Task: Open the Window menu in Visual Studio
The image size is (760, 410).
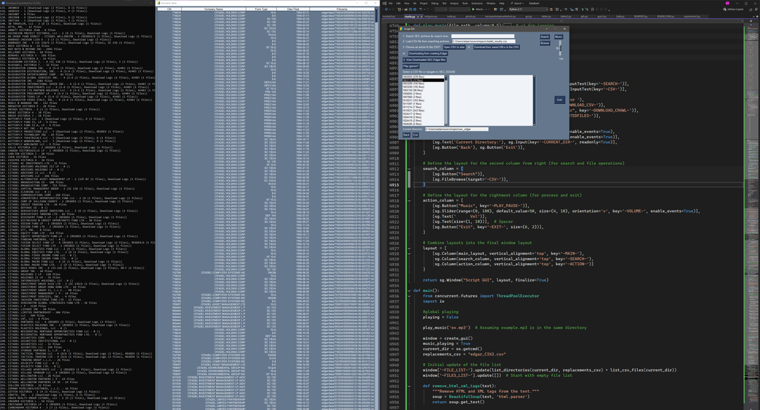Action: pos(491,3)
